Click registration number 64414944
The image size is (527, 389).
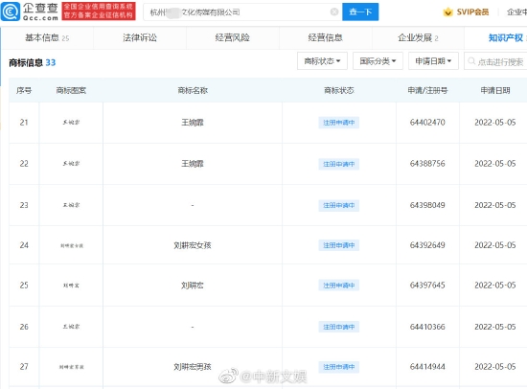click(x=427, y=366)
